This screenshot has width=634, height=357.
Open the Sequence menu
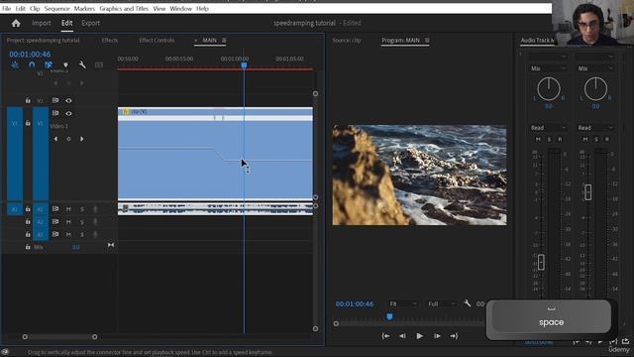[56, 9]
